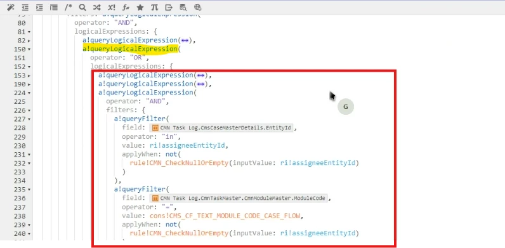
Task: Click the "in" operator value on line 229
Action: 169,136
